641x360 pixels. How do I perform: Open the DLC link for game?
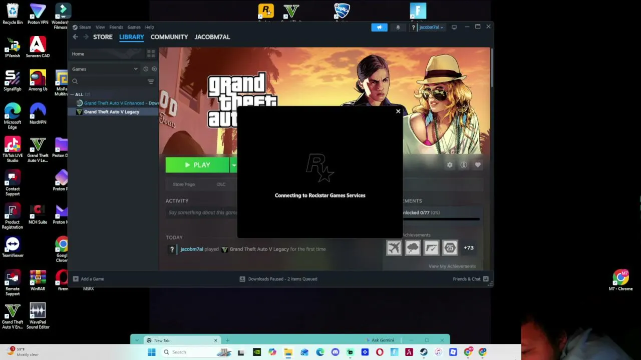[221, 184]
